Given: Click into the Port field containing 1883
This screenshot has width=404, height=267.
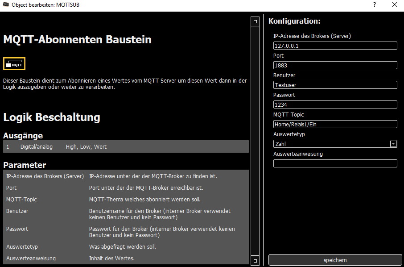Looking at the screenshot, I should point(335,65).
